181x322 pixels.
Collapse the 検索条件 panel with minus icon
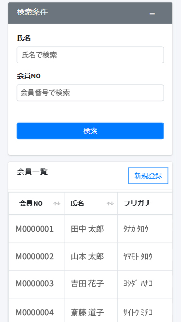[152, 14]
